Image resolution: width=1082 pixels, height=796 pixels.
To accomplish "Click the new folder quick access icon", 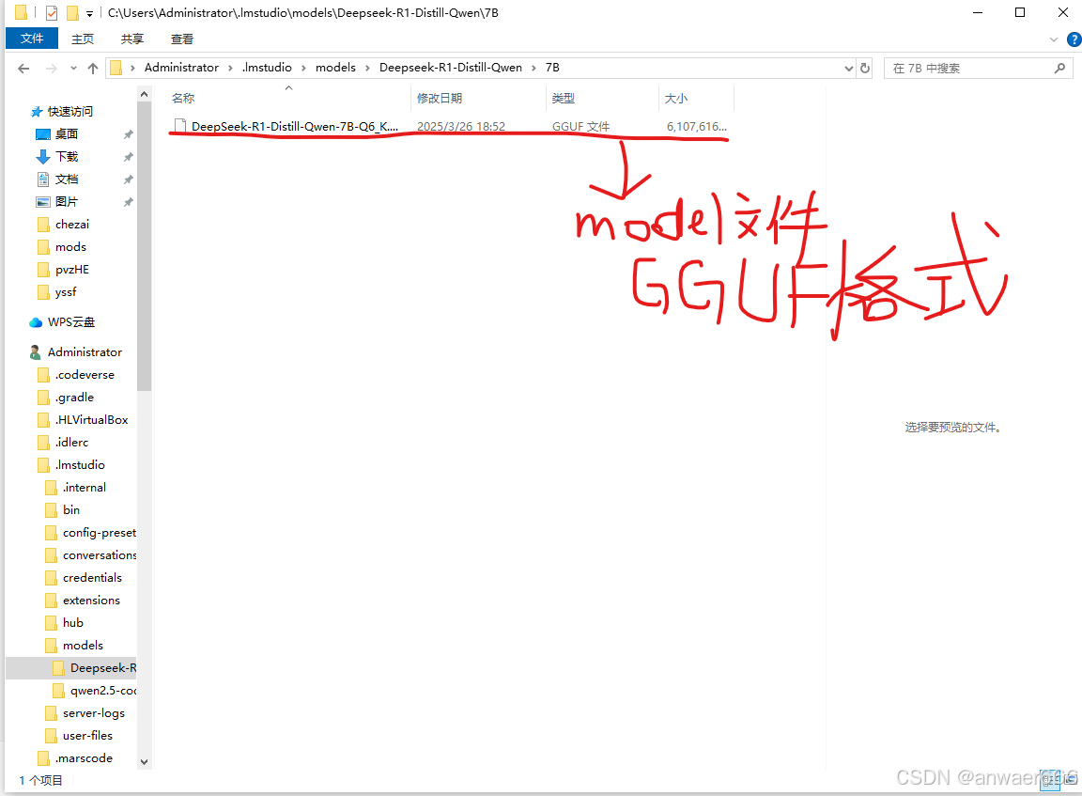I will (72, 12).
